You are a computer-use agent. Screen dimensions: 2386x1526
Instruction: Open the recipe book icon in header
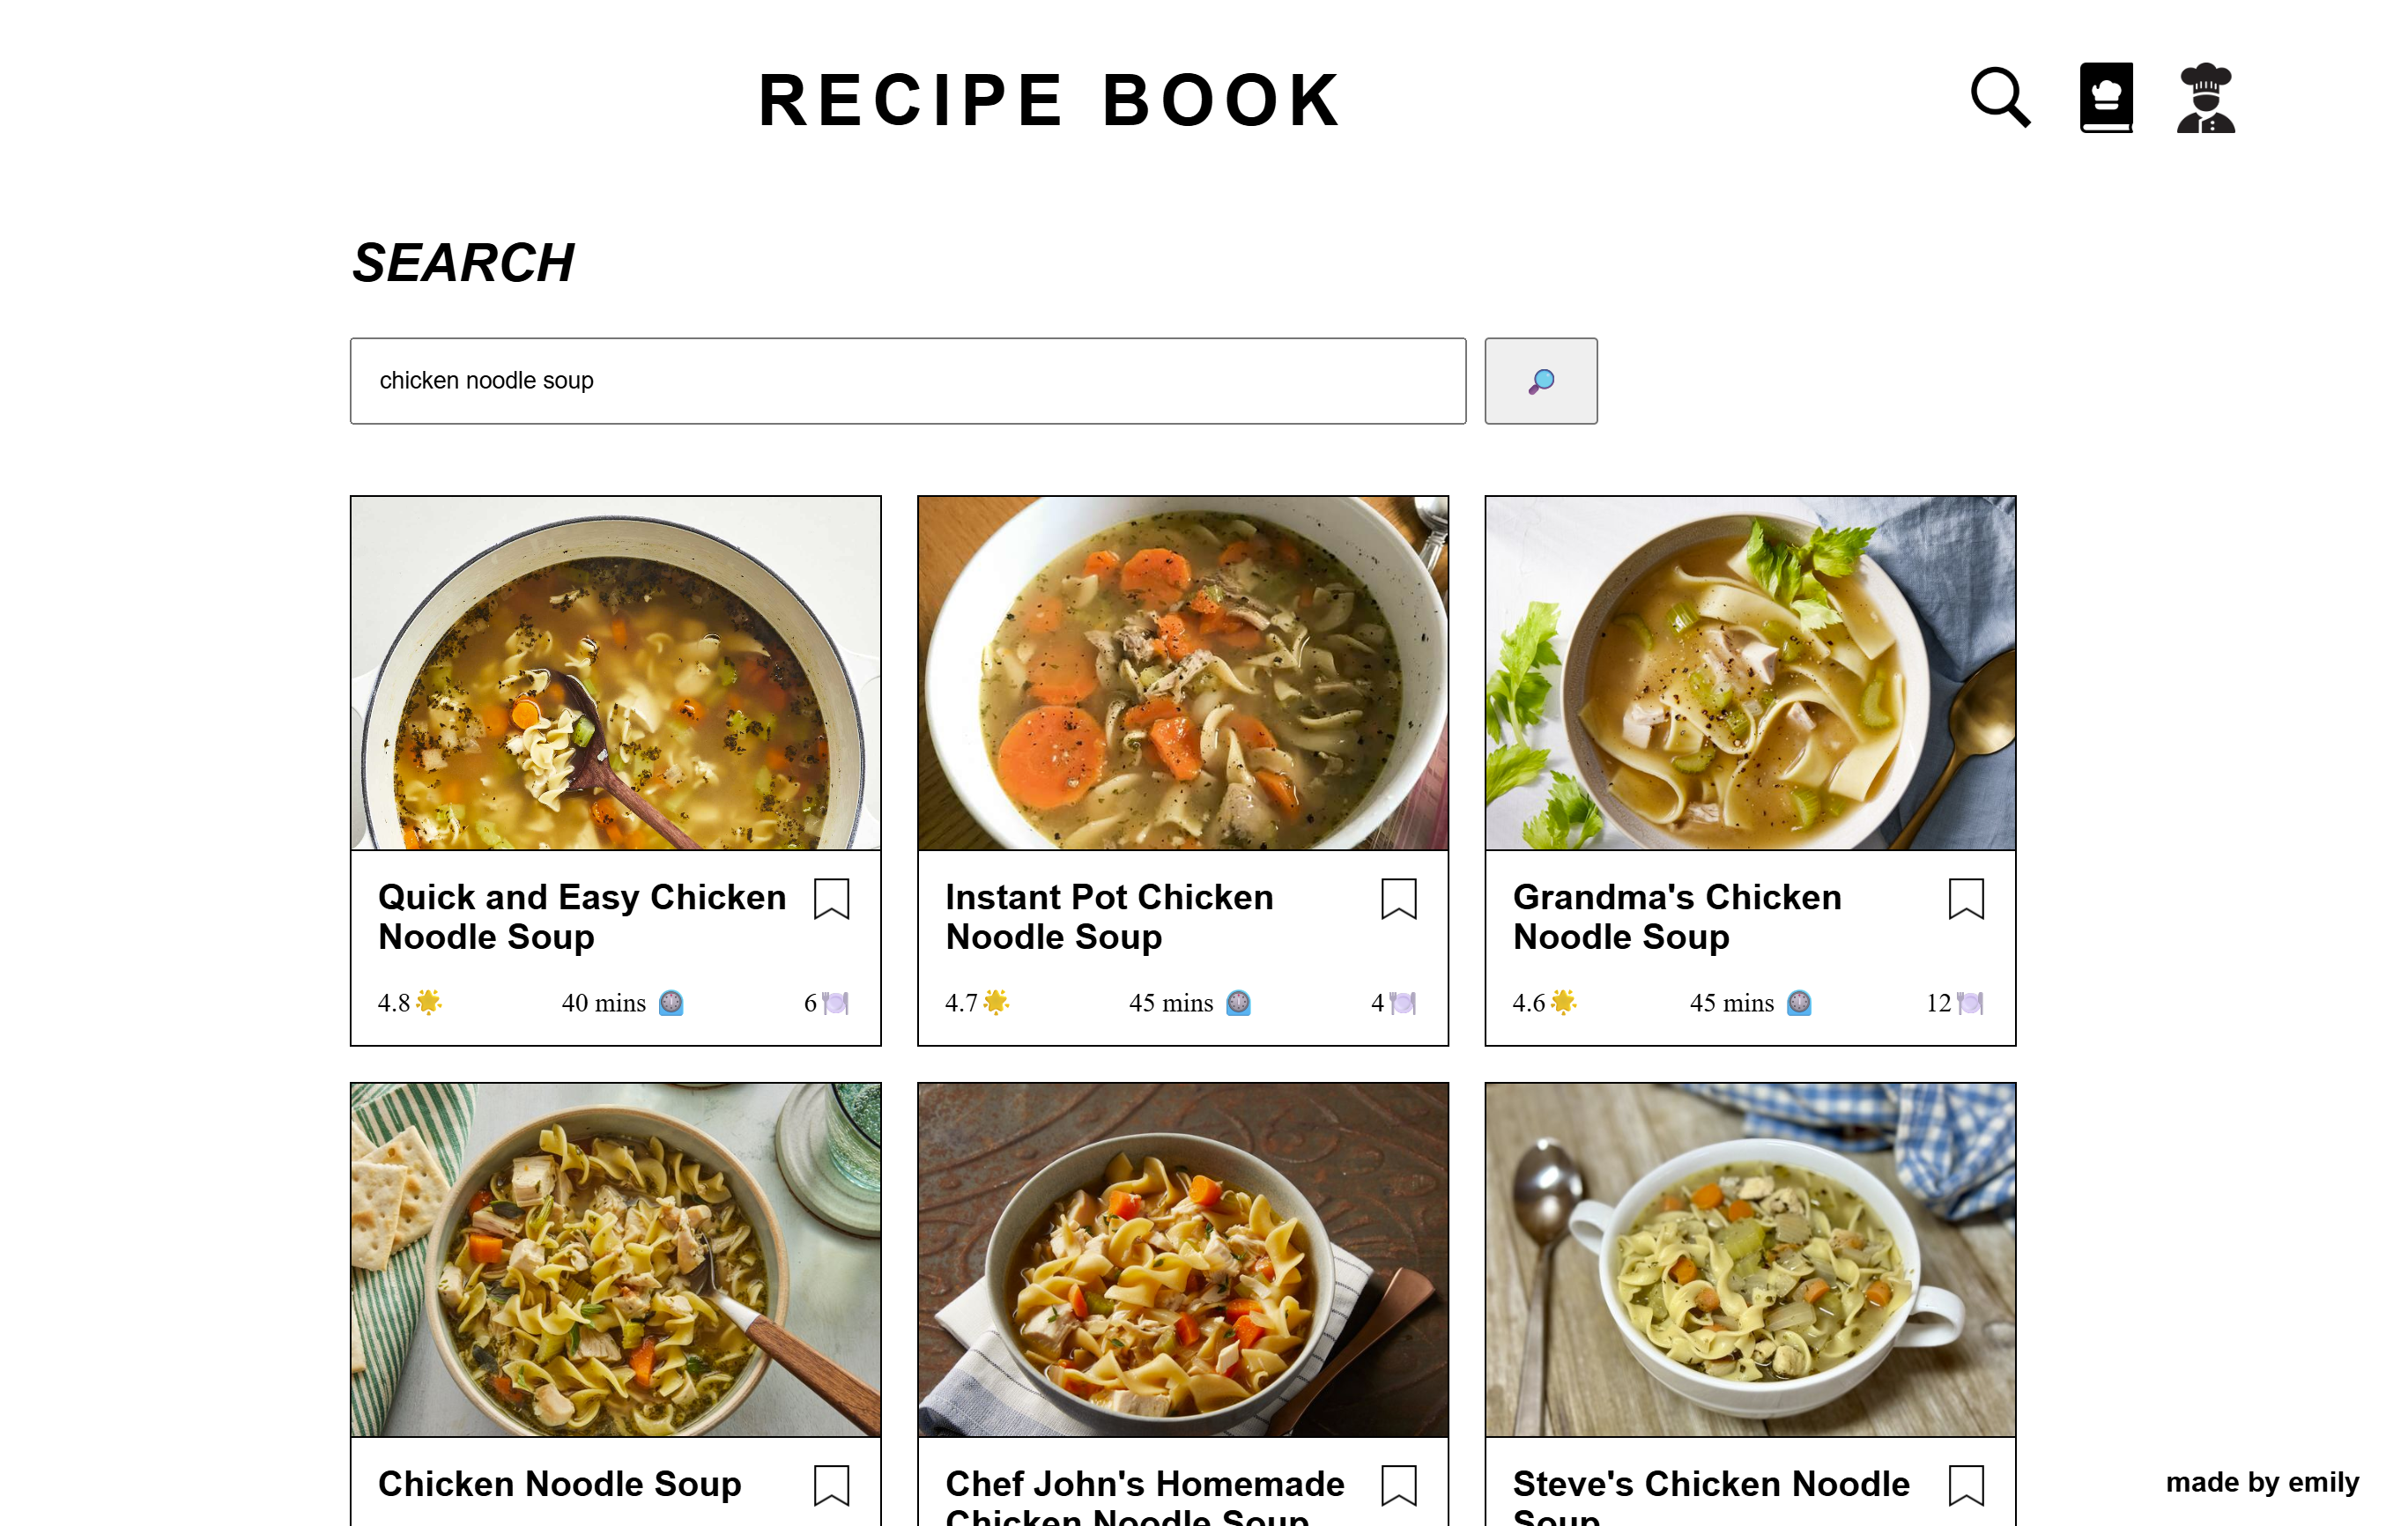[2106, 97]
